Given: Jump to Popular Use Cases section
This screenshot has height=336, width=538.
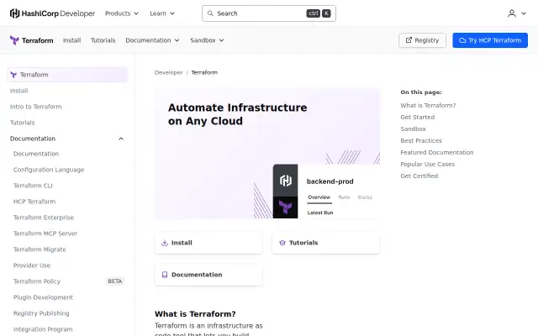Looking at the screenshot, I should (x=428, y=165).
